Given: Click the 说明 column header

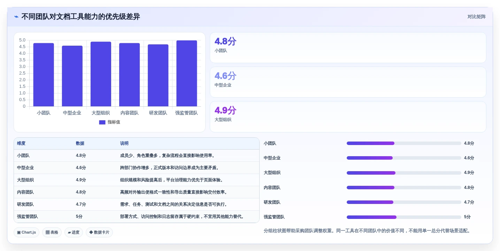Looking at the screenshot, I should click(x=124, y=143).
